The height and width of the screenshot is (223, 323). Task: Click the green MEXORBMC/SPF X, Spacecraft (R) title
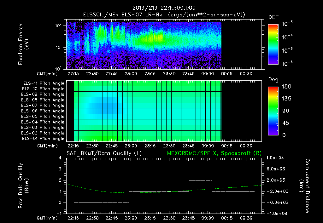pyautogui.click(x=214, y=153)
